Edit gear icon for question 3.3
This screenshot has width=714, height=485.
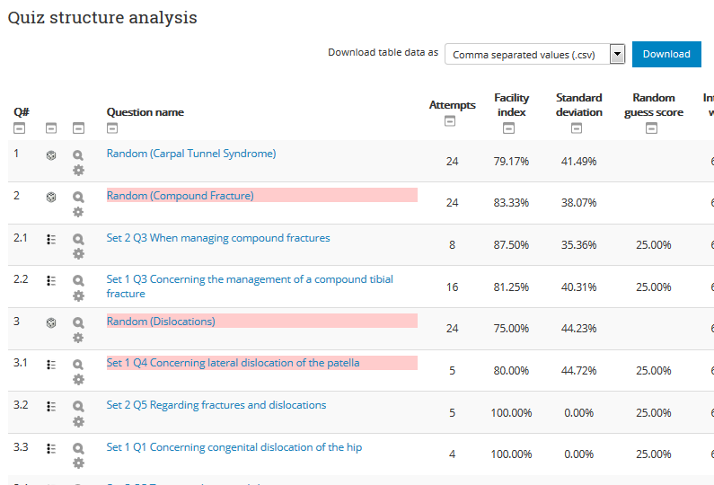click(x=78, y=463)
